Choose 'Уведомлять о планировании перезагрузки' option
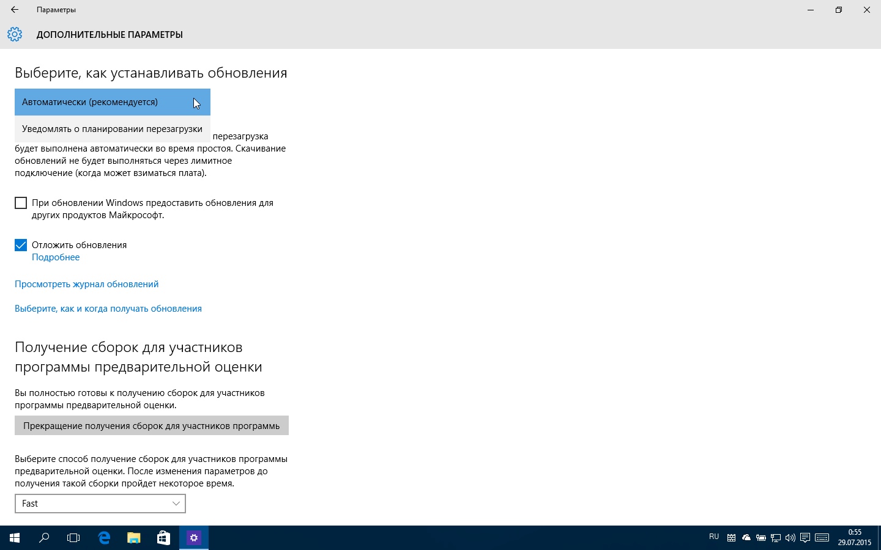 pos(112,129)
